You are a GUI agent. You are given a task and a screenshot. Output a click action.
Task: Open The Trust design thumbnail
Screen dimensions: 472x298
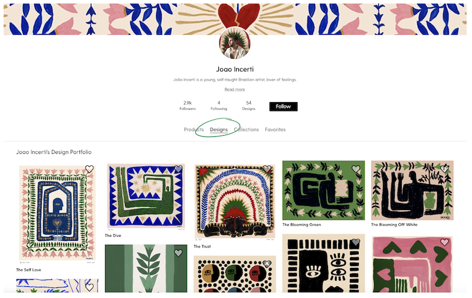[x=235, y=202]
